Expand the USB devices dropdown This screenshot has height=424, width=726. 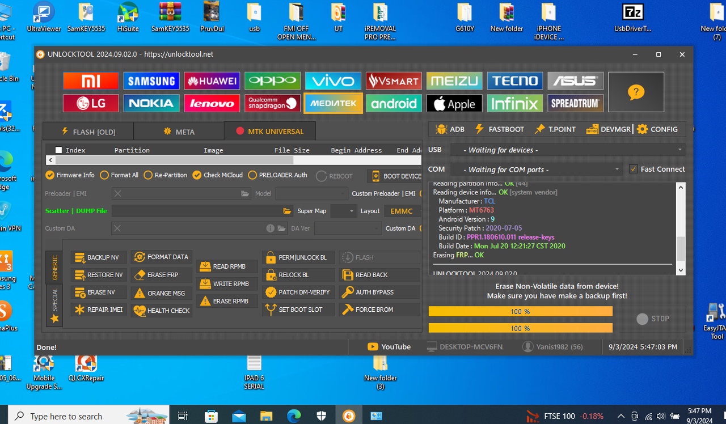568,150
